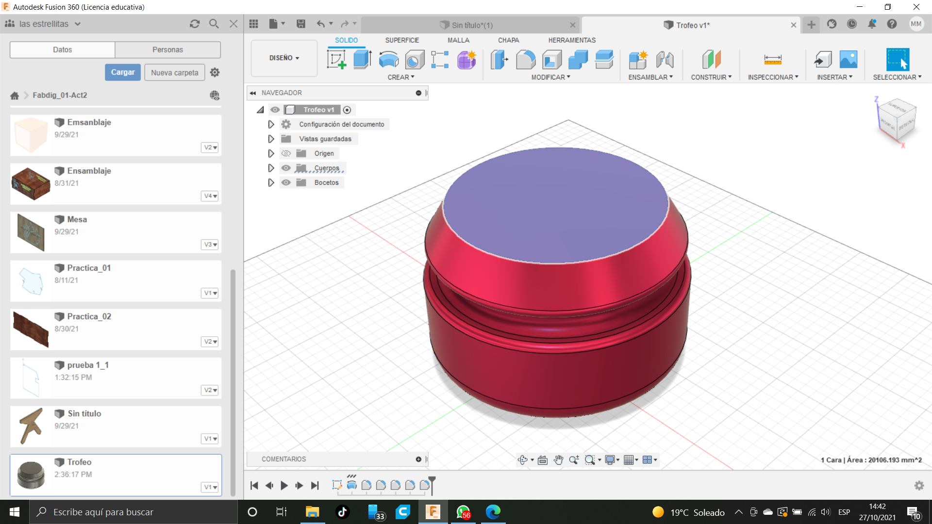
Task: Click the Measure icon under Inspeccionar
Action: coord(772,60)
